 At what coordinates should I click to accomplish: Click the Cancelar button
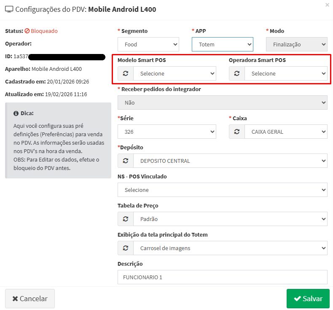pyautogui.click(x=30, y=299)
